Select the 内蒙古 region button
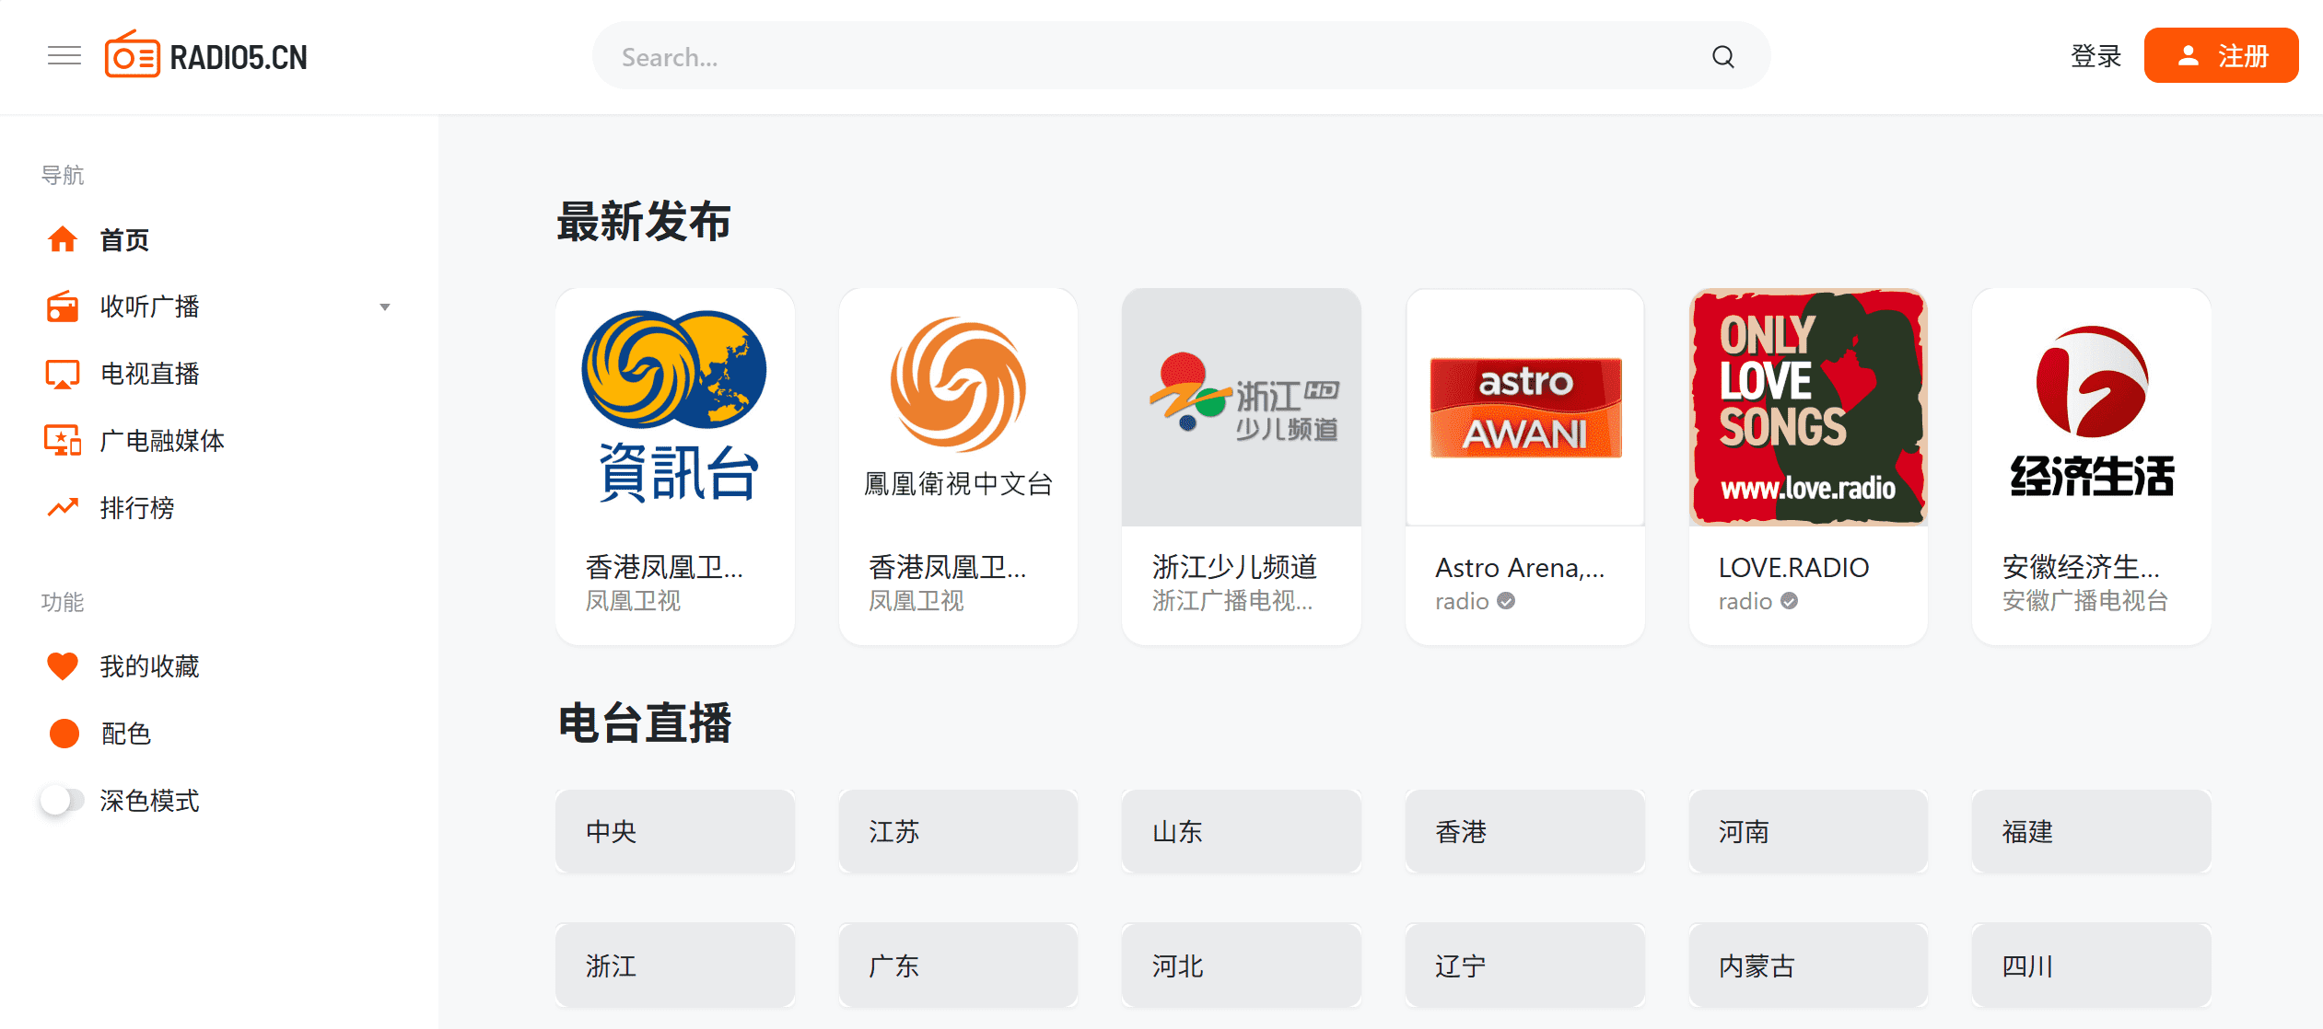Image resolution: width=2323 pixels, height=1029 pixels. coord(1808,965)
